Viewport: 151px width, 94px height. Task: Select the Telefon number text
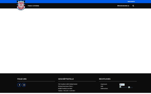click(x=66, y=91)
